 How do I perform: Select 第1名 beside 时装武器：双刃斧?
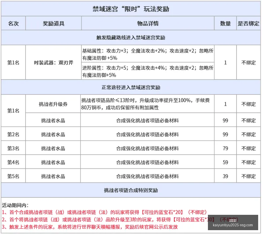tap(13, 63)
